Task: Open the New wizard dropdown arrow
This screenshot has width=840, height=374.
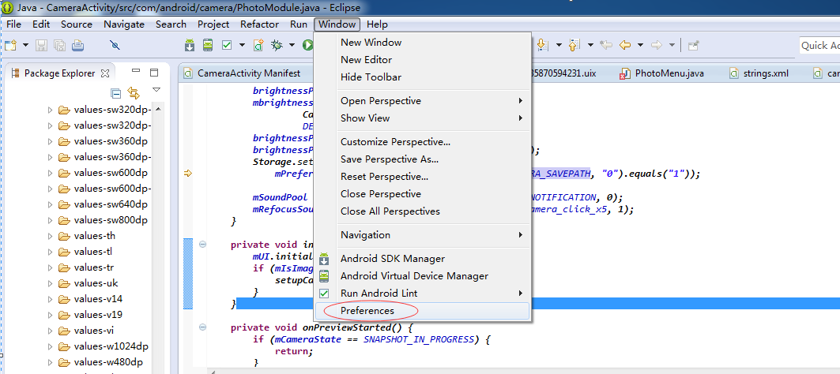Action: tap(25, 46)
